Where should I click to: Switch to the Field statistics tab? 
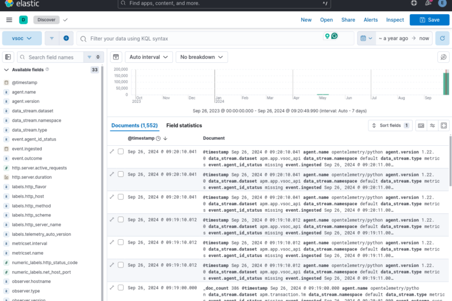coord(184,126)
